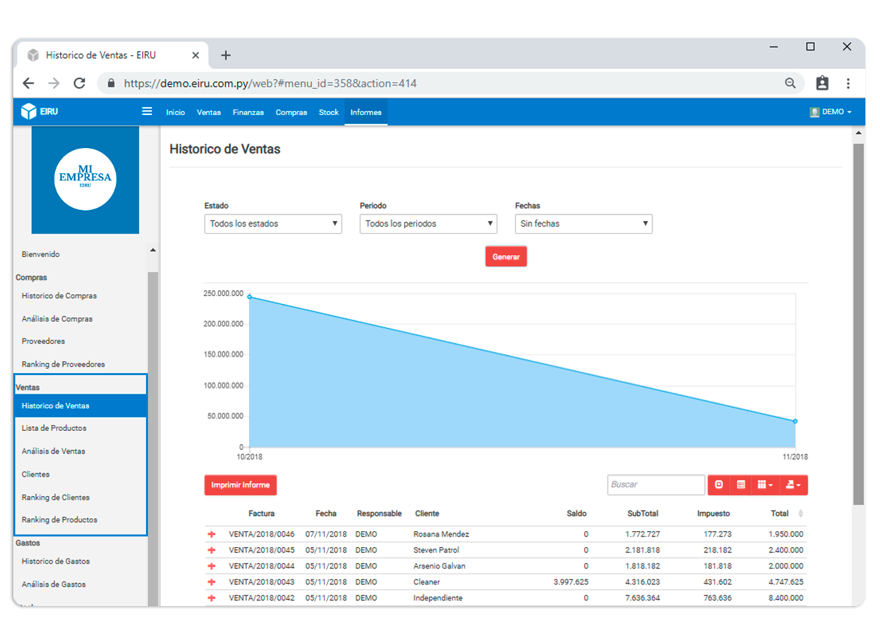
Task: Click into the Buscar search field
Action: click(656, 485)
